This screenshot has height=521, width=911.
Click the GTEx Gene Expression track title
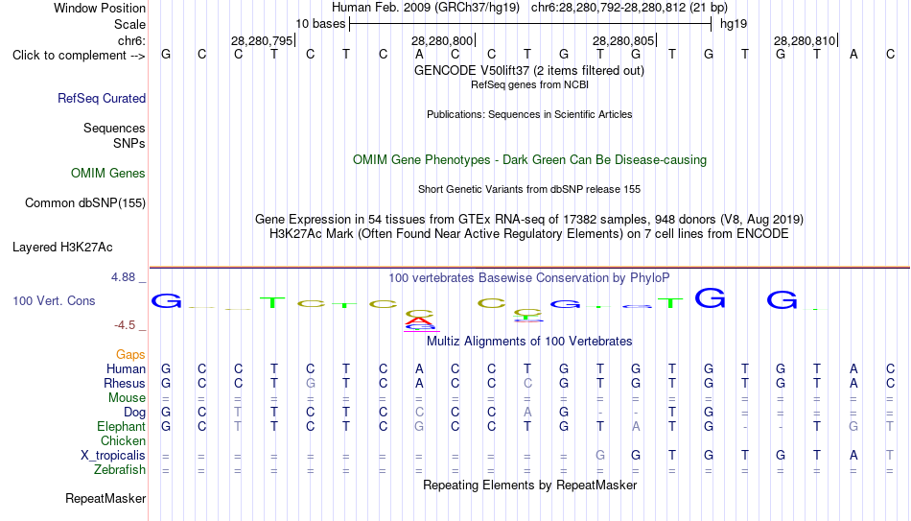[529, 219]
